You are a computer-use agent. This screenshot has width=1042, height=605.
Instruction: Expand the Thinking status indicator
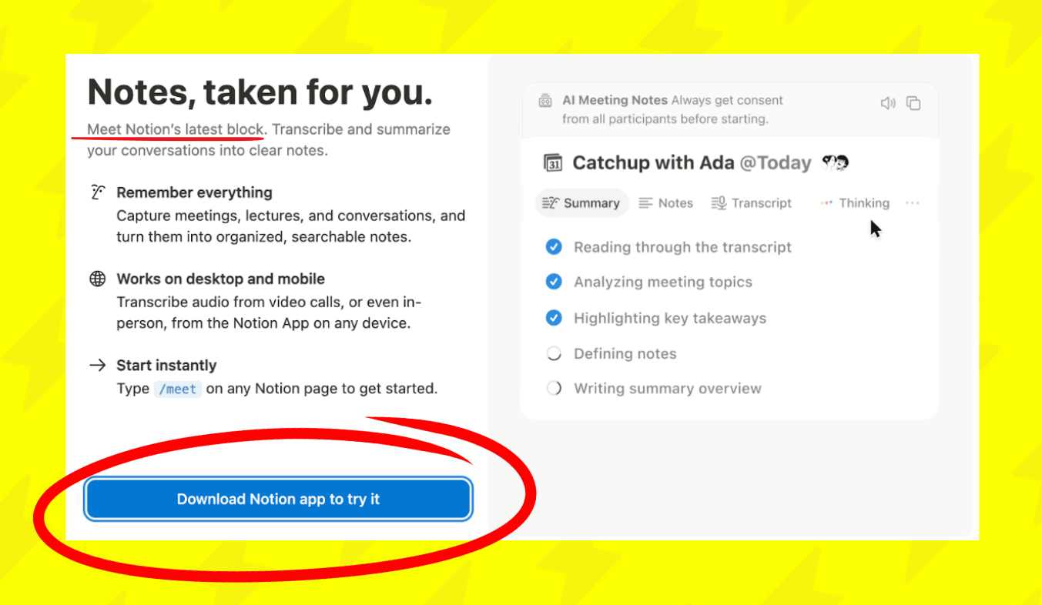pos(855,203)
